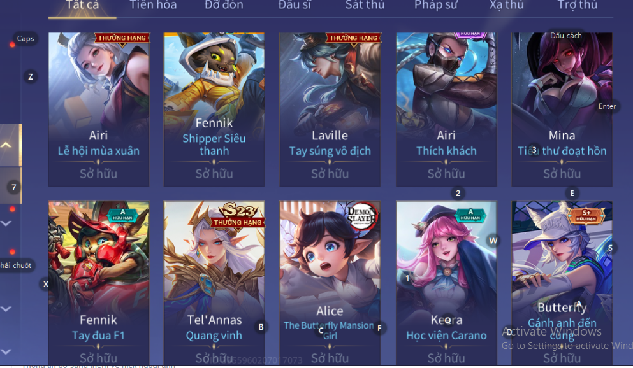
Task: Select the Airi Thích khách skin card
Action: point(446,110)
